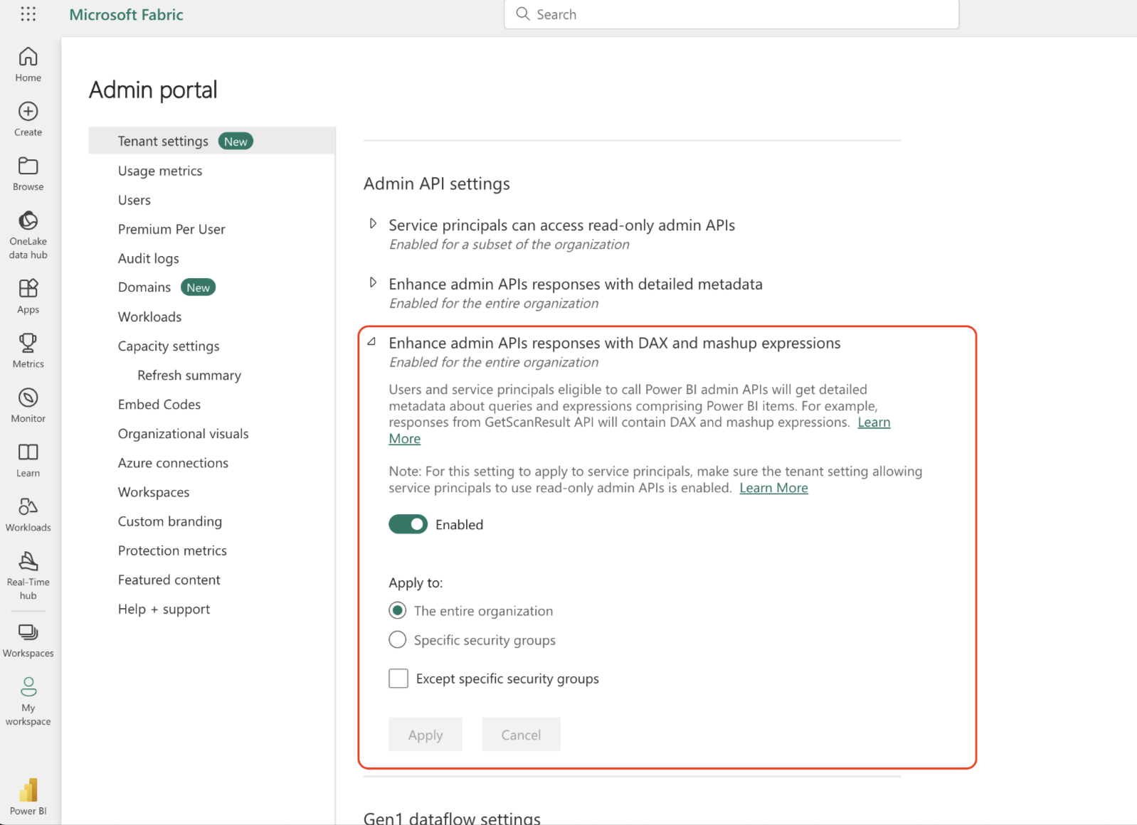Select Specific security groups radio option
The image size is (1137, 825).
[398, 640]
